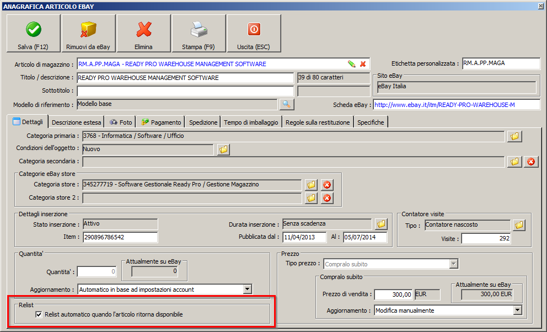This screenshot has width=547, height=332.
Task: Click the Stato inserzione Attivo field
Action: point(120,224)
